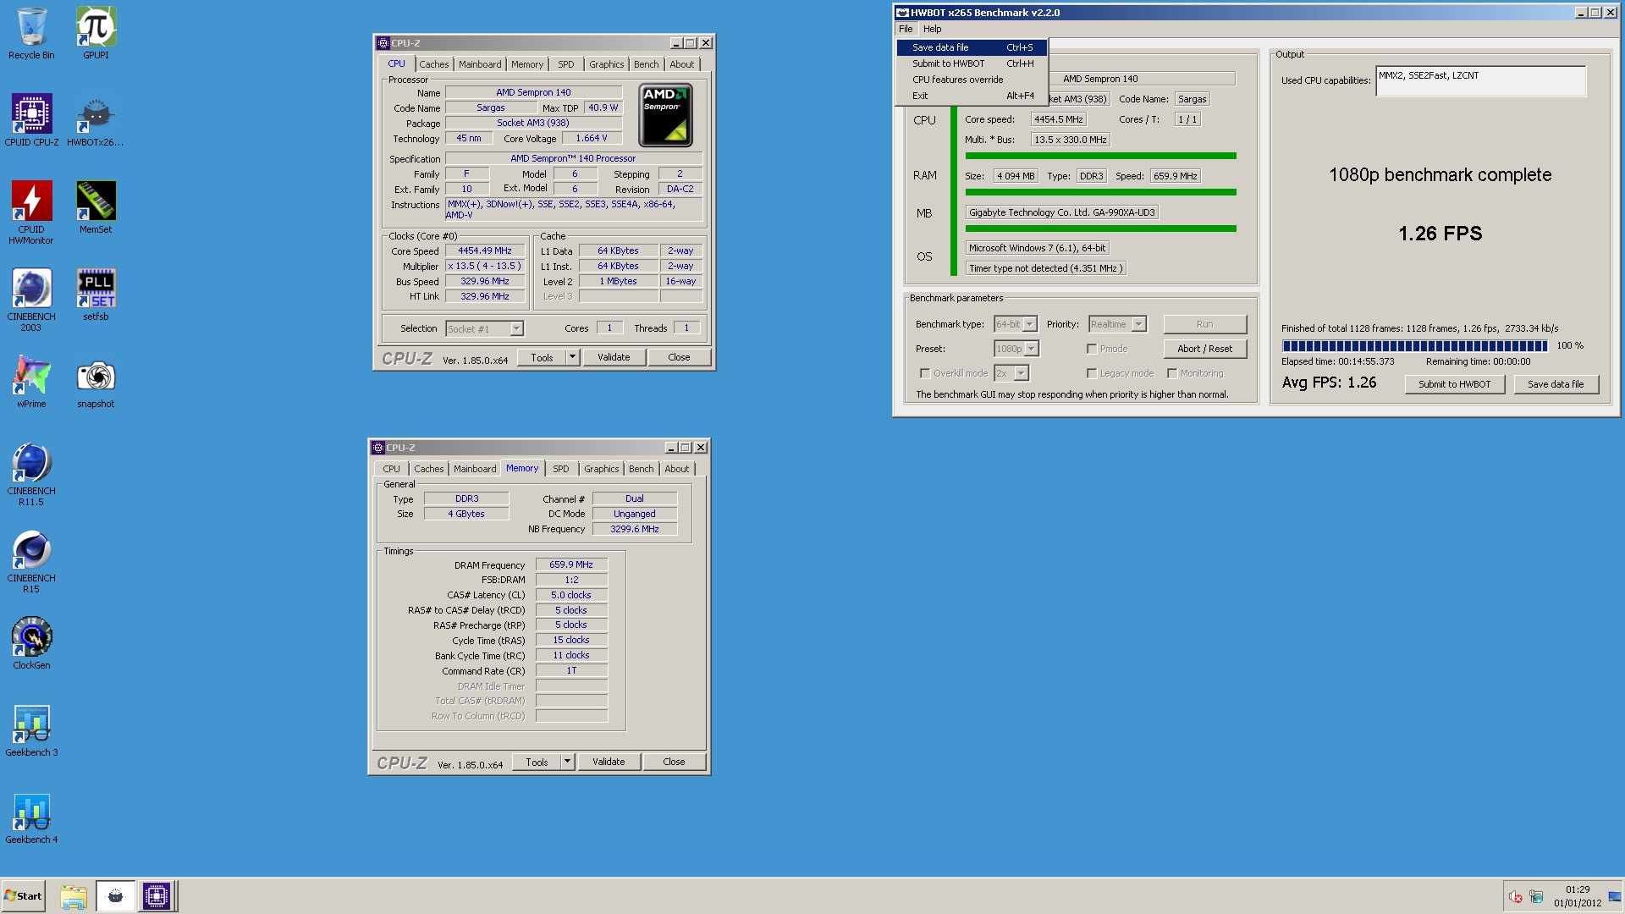The width and height of the screenshot is (1625, 914).
Task: Open the CPUID HWMonitor desktop icon
Action: point(31,212)
